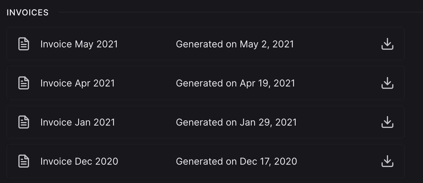Download the Apr 2021 invoice

(387, 83)
